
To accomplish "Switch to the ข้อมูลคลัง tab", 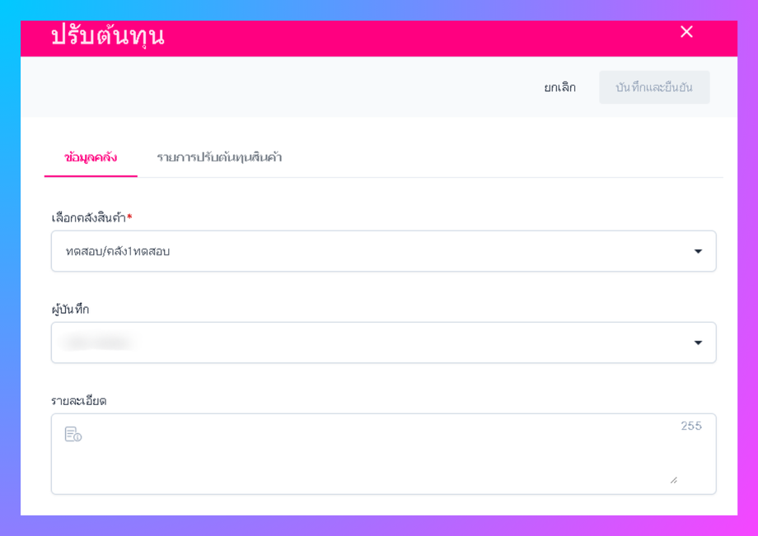I will coord(91,157).
